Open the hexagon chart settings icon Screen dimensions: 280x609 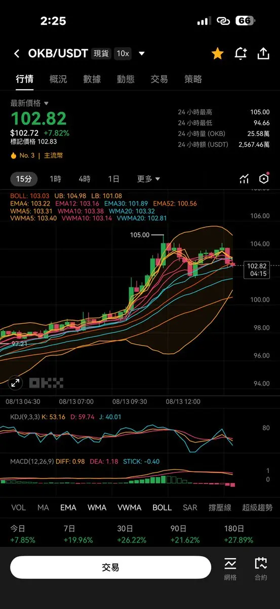[x=264, y=179]
